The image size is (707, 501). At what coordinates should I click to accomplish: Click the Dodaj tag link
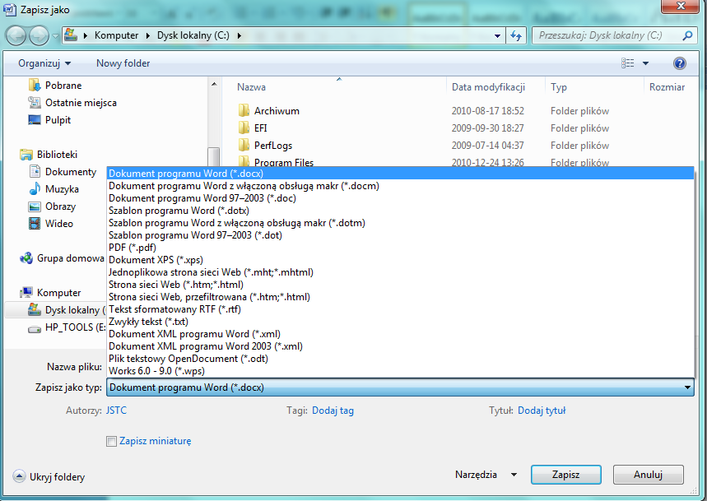[333, 411]
